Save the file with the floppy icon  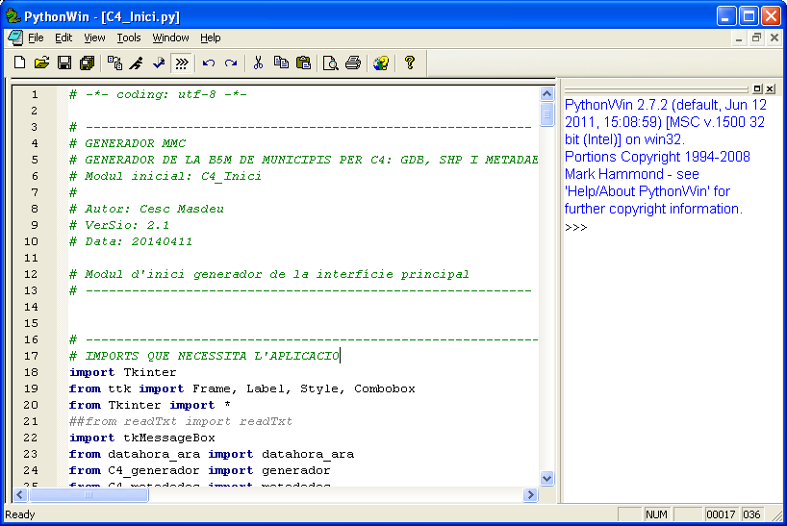[64, 63]
